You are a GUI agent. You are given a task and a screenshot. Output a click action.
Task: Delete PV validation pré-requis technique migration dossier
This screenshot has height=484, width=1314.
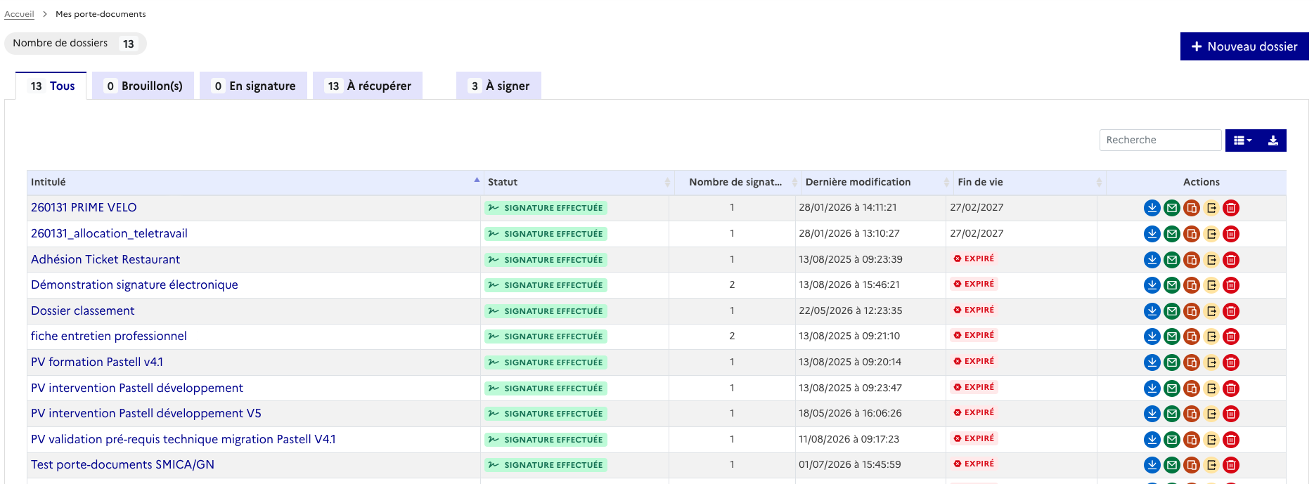click(1230, 440)
